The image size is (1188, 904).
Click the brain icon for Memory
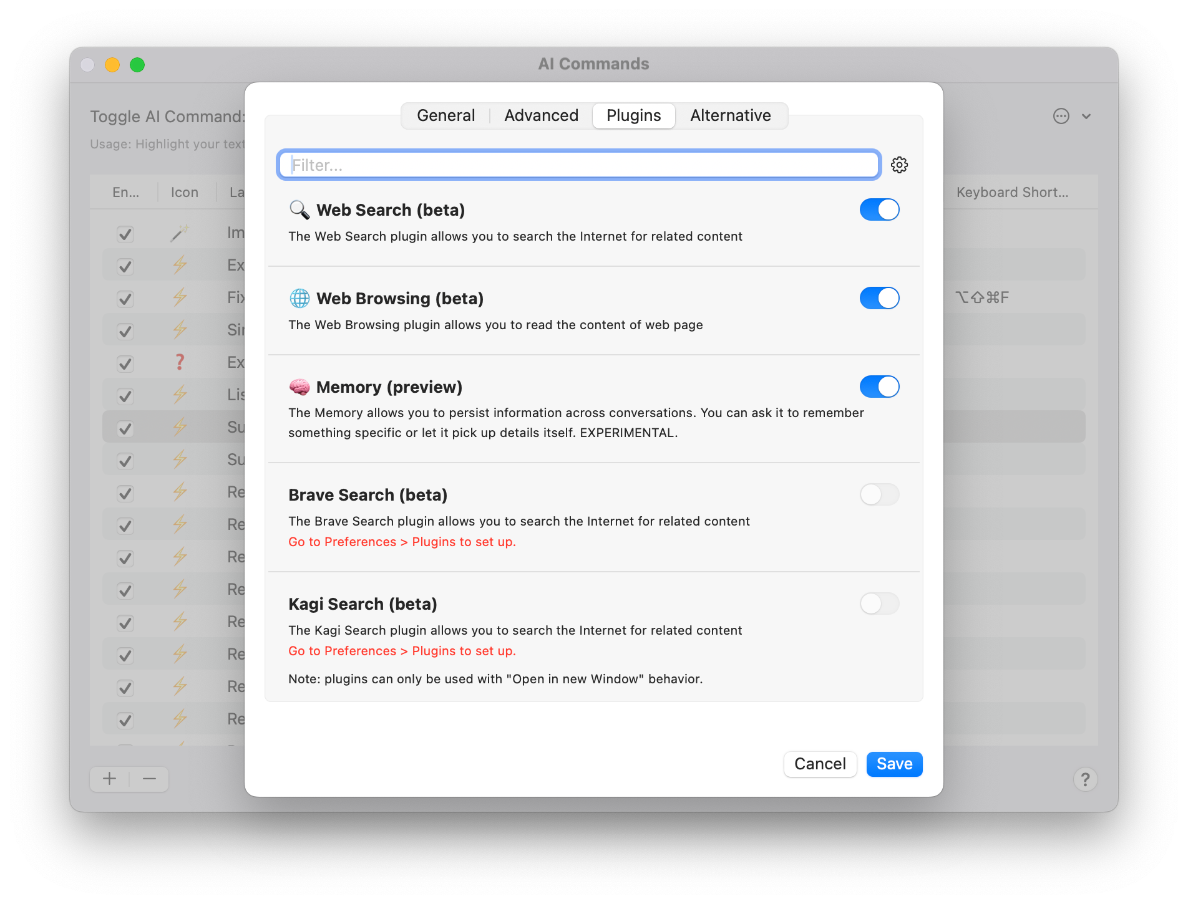(x=299, y=387)
